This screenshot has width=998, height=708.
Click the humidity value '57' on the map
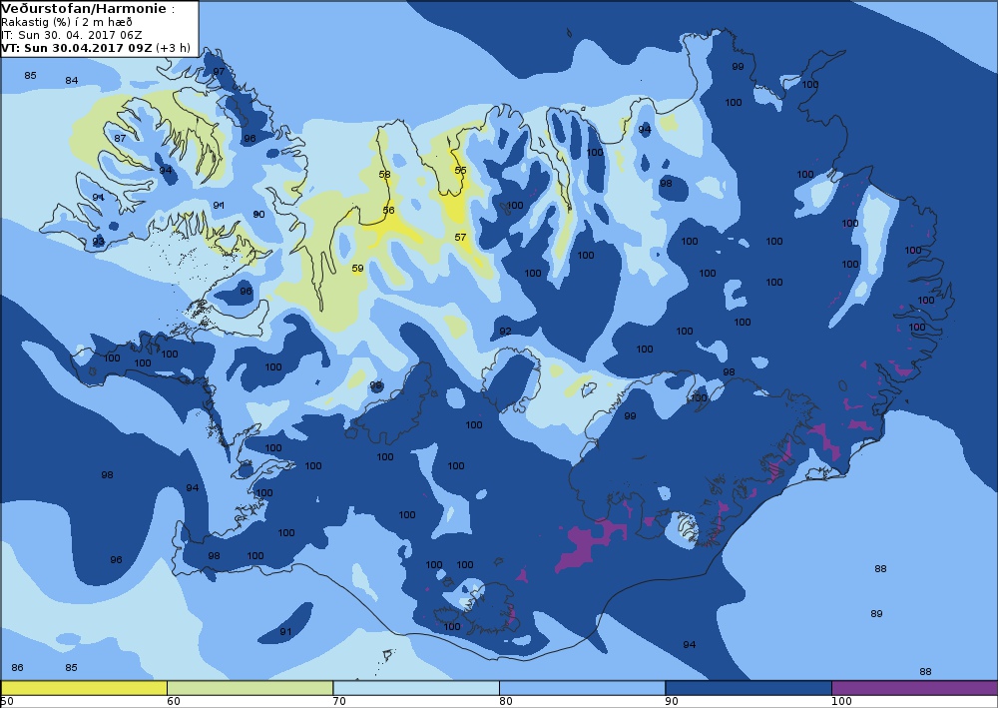point(461,237)
